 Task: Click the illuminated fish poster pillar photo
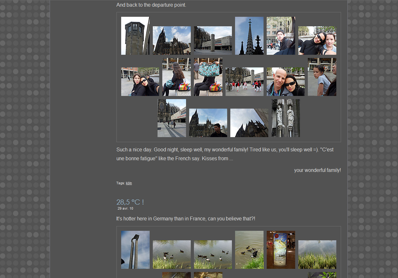point(281,250)
